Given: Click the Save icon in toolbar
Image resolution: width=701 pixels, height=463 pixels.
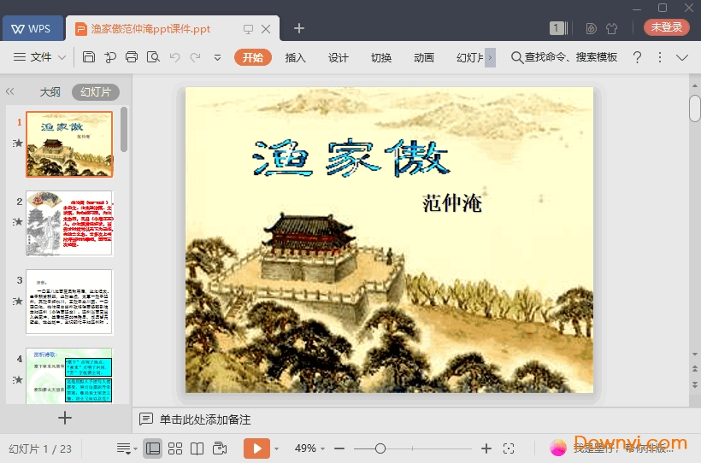Looking at the screenshot, I should point(89,57).
